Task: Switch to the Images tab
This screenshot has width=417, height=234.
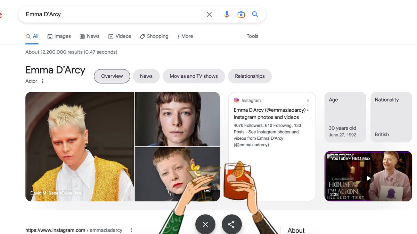Action: [59, 36]
